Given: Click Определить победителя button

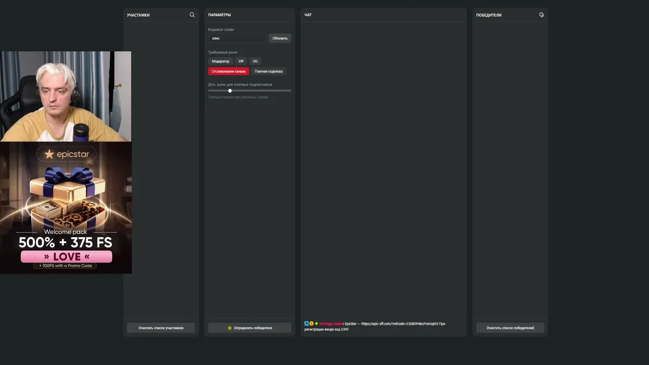Looking at the screenshot, I should (x=249, y=328).
